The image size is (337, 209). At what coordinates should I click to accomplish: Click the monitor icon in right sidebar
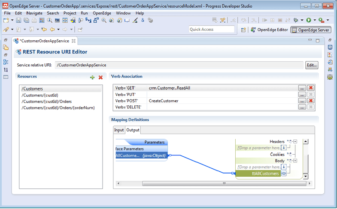[x=330, y=48]
